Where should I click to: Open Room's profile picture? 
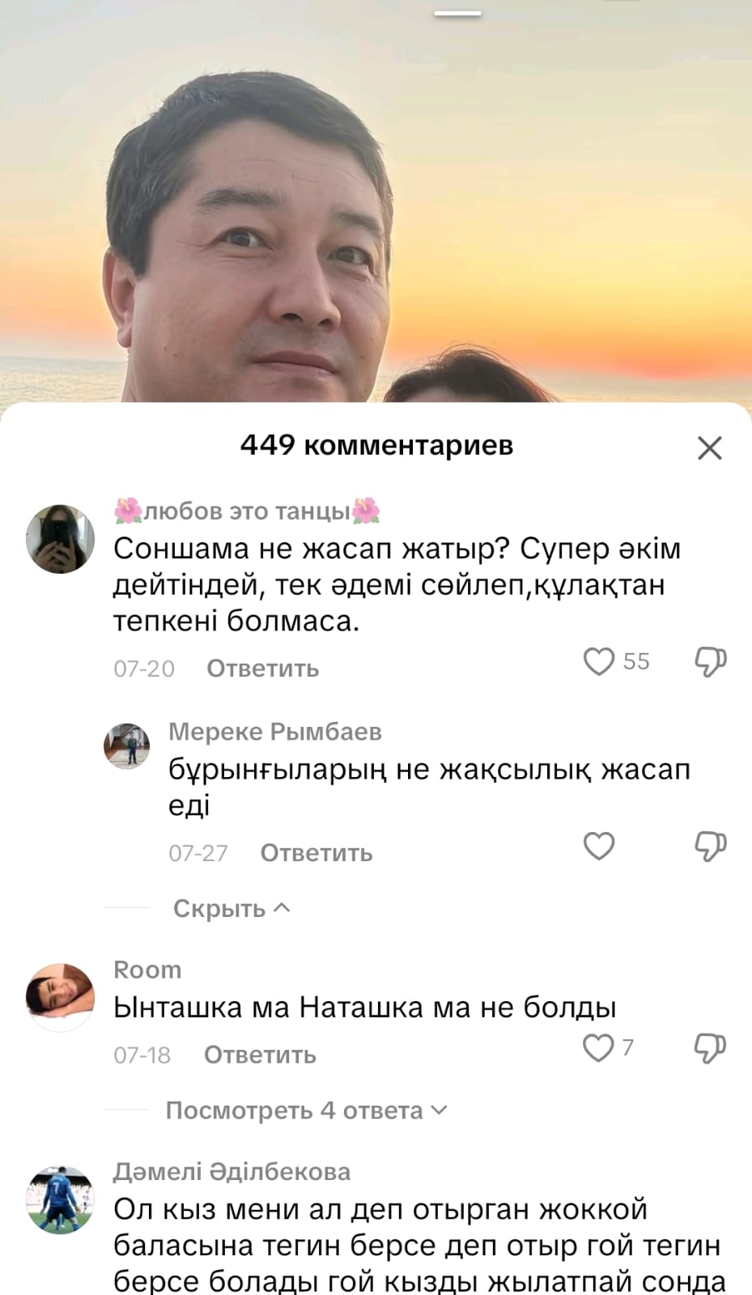(x=60, y=997)
